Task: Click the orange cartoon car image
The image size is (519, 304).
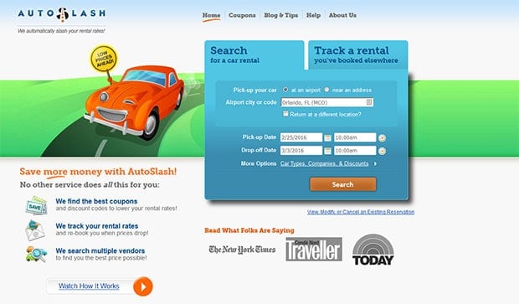Action: click(134, 102)
